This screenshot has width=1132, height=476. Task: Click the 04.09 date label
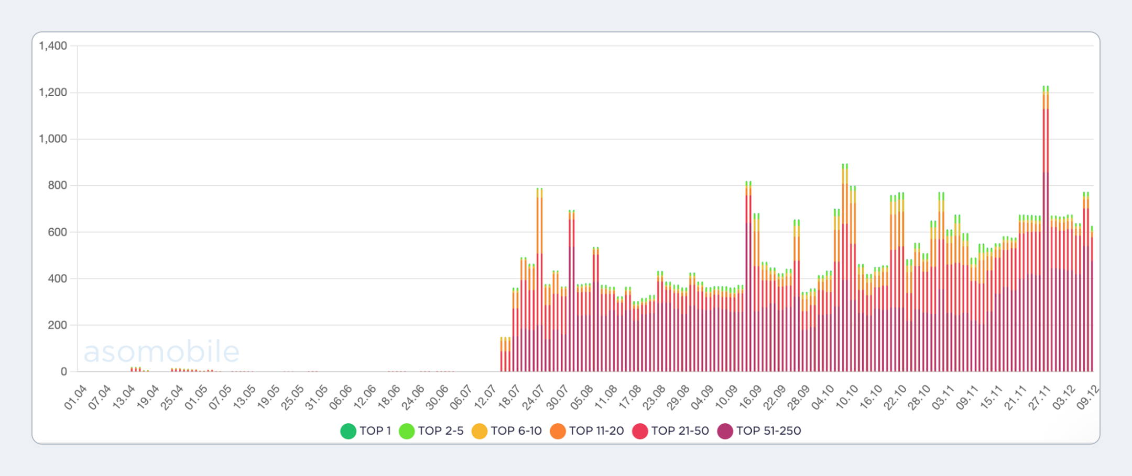pos(702,398)
